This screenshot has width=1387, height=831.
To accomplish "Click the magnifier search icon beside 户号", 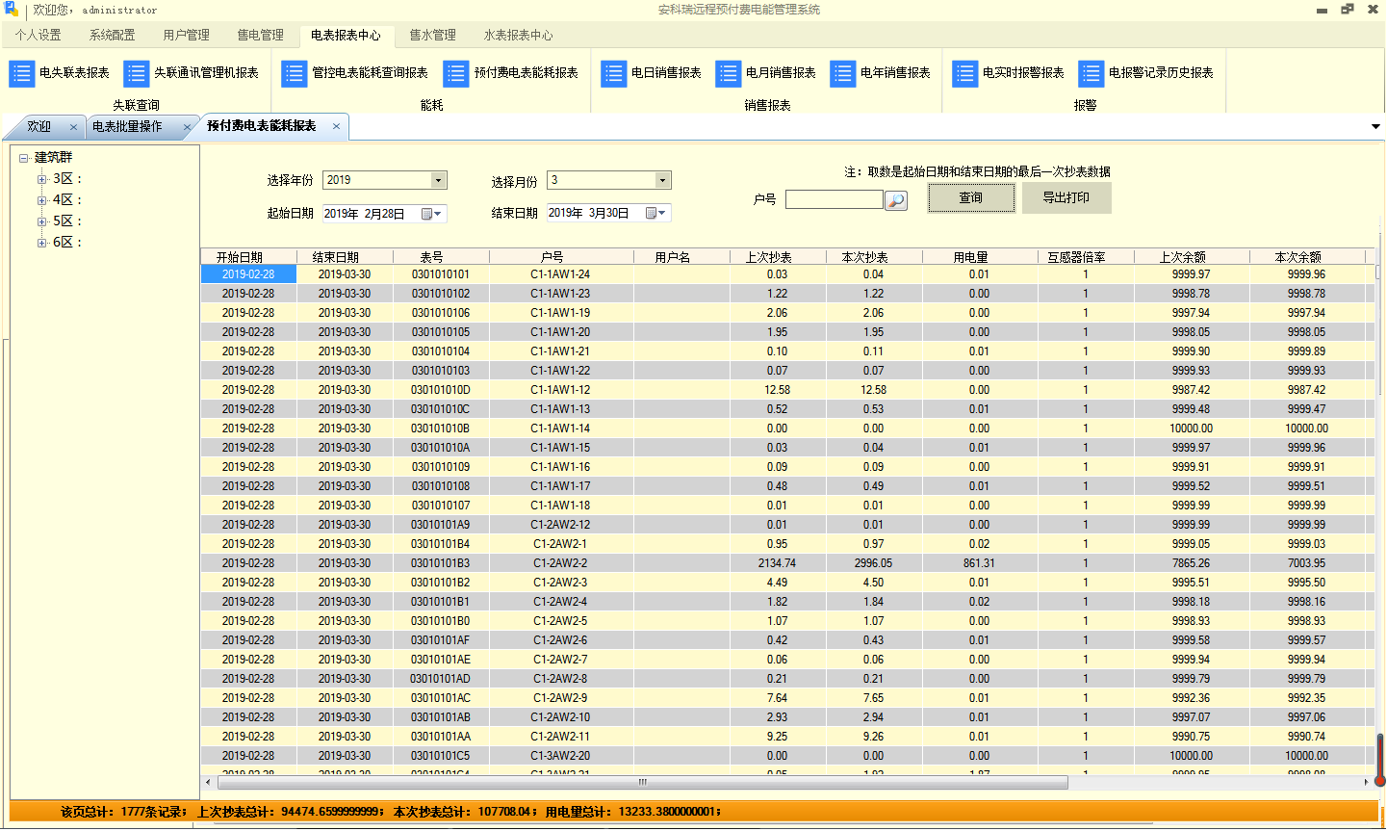I will click(x=896, y=200).
